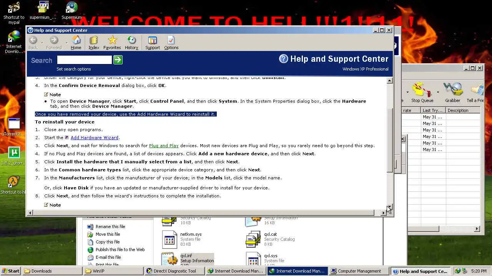Open Shortcut to mypal desktop icon

pyautogui.click(x=14, y=13)
